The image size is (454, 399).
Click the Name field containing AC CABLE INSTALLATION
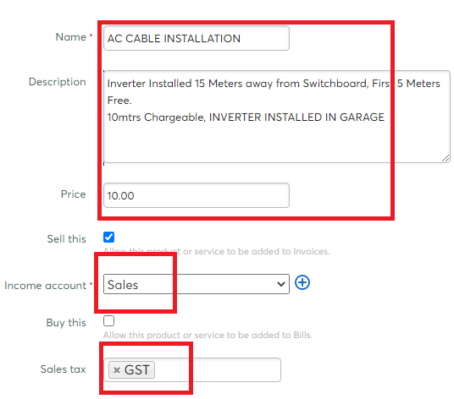[197, 38]
